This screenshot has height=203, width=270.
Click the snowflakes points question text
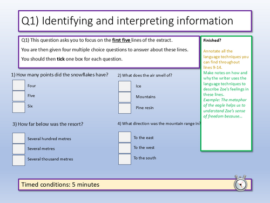(x=60, y=75)
